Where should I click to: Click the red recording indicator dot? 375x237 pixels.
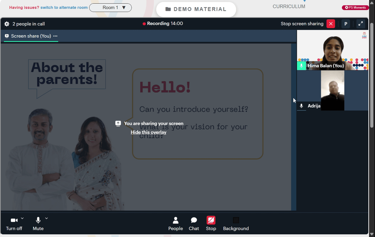pyautogui.click(x=144, y=24)
